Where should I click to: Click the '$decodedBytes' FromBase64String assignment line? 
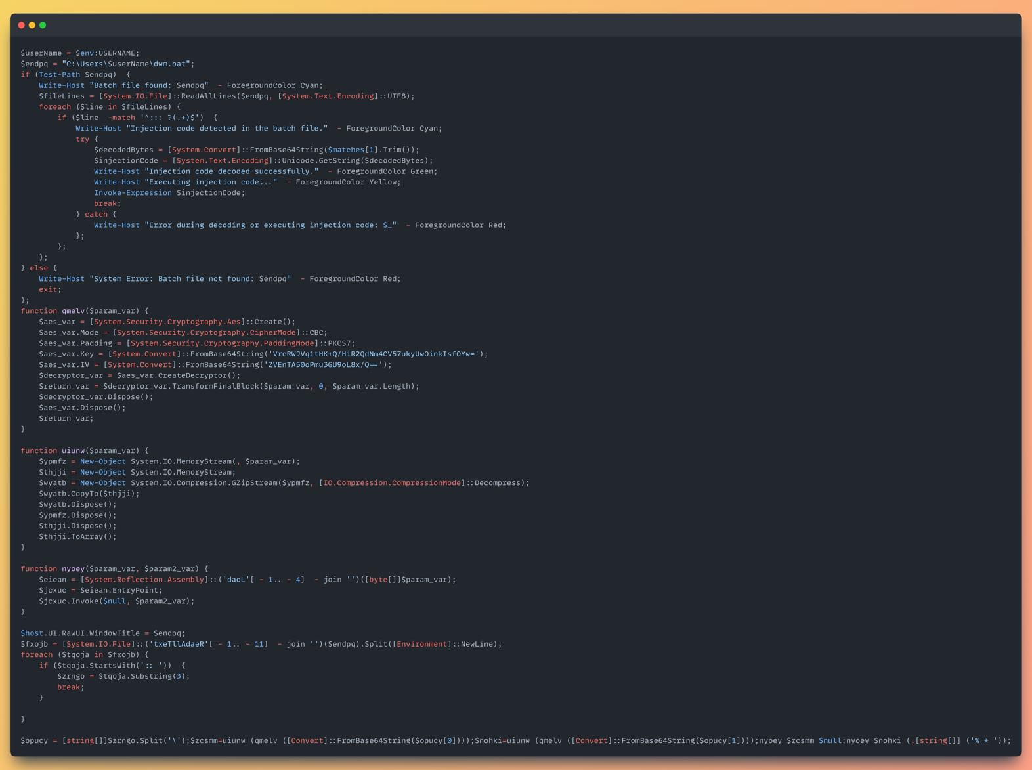pyautogui.click(x=257, y=150)
